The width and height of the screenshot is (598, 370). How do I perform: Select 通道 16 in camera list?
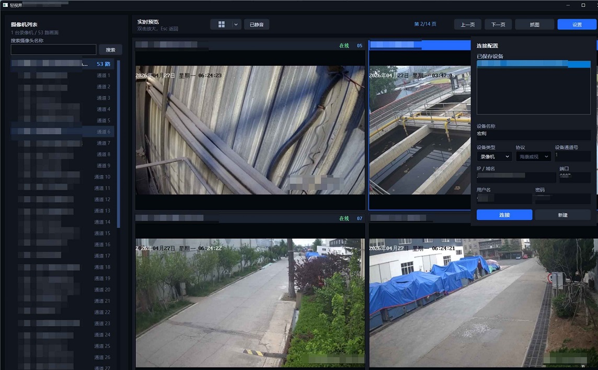(x=63, y=245)
